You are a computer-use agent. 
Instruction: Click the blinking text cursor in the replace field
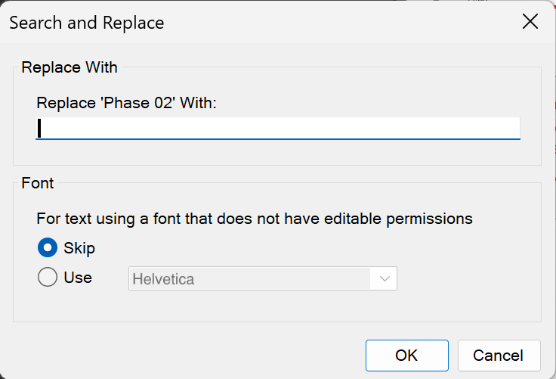39,128
